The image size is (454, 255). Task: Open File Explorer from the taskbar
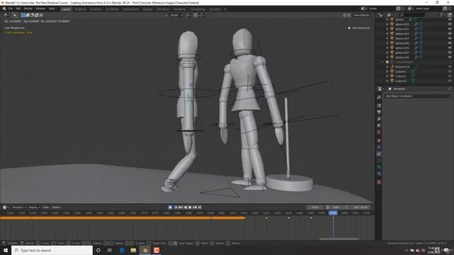[133, 250]
